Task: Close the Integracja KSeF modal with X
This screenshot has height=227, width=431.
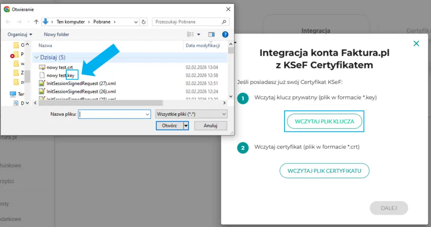Action: pyautogui.click(x=416, y=43)
